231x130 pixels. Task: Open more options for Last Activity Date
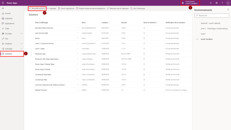tap(78, 33)
